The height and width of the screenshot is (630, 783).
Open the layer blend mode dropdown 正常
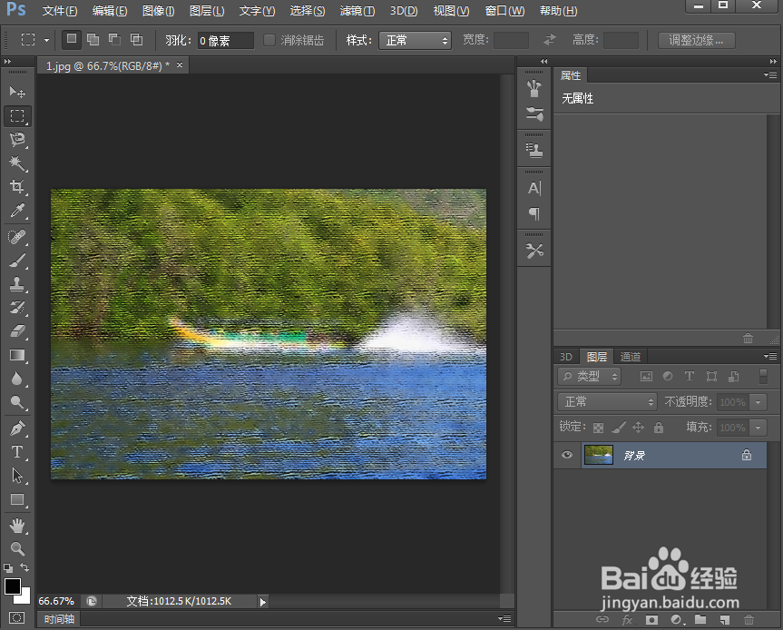click(607, 401)
